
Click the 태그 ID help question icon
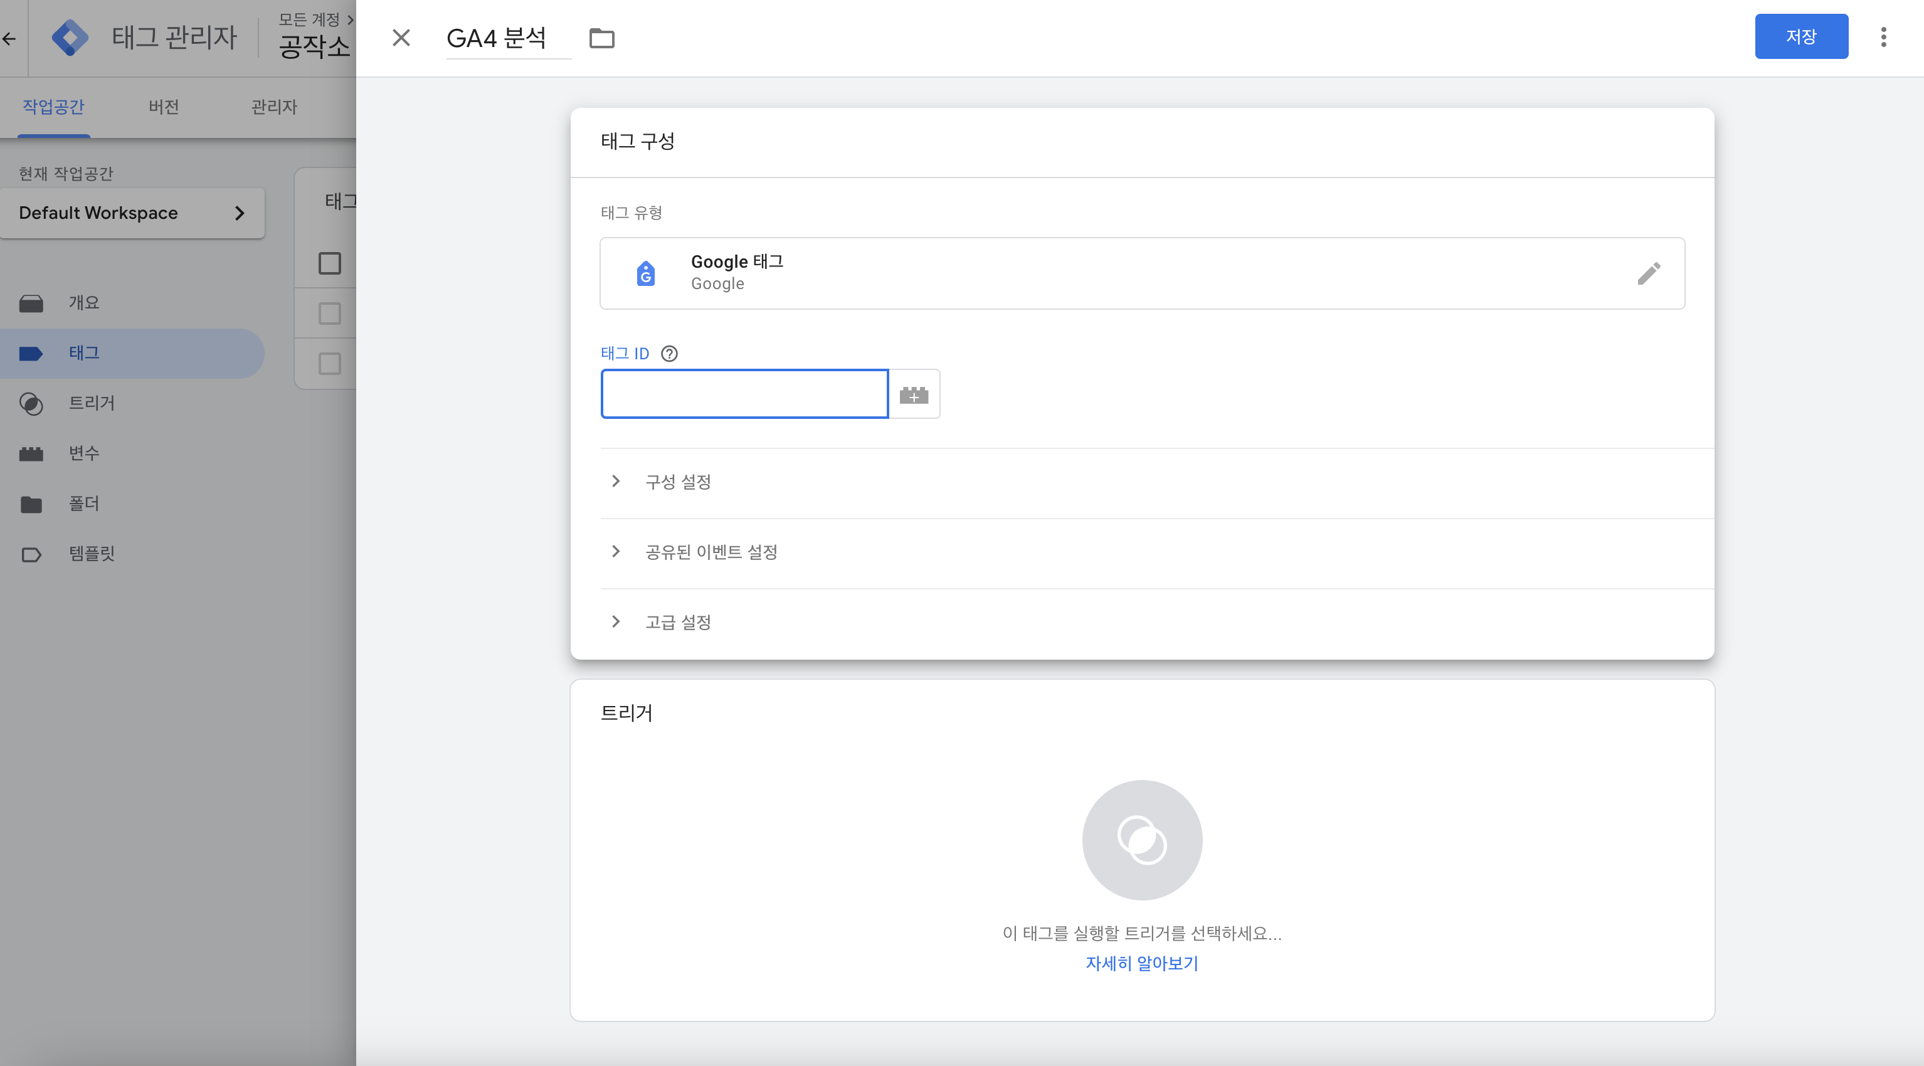(x=669, y=353)
